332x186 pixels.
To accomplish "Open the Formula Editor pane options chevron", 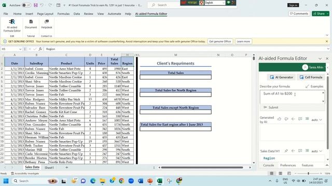I will (x=320, y=58).
